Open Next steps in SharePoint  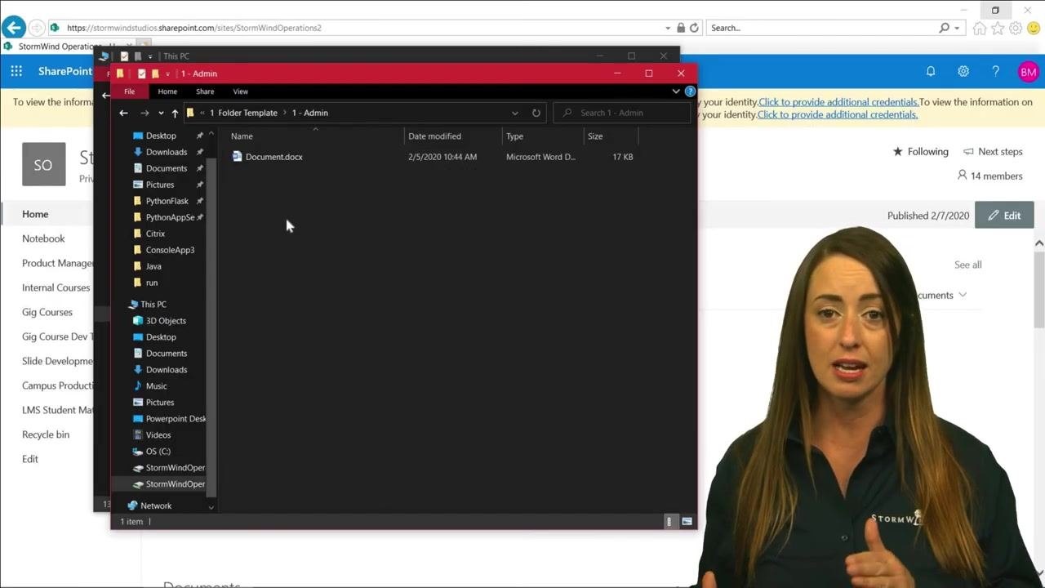993,152
